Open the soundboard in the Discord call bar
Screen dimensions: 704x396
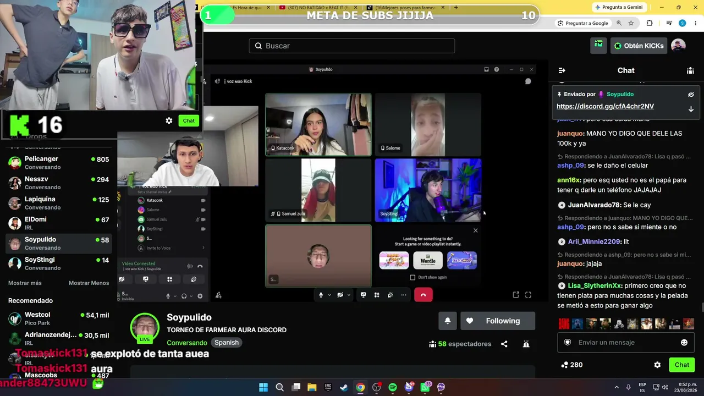pos(390,295)
